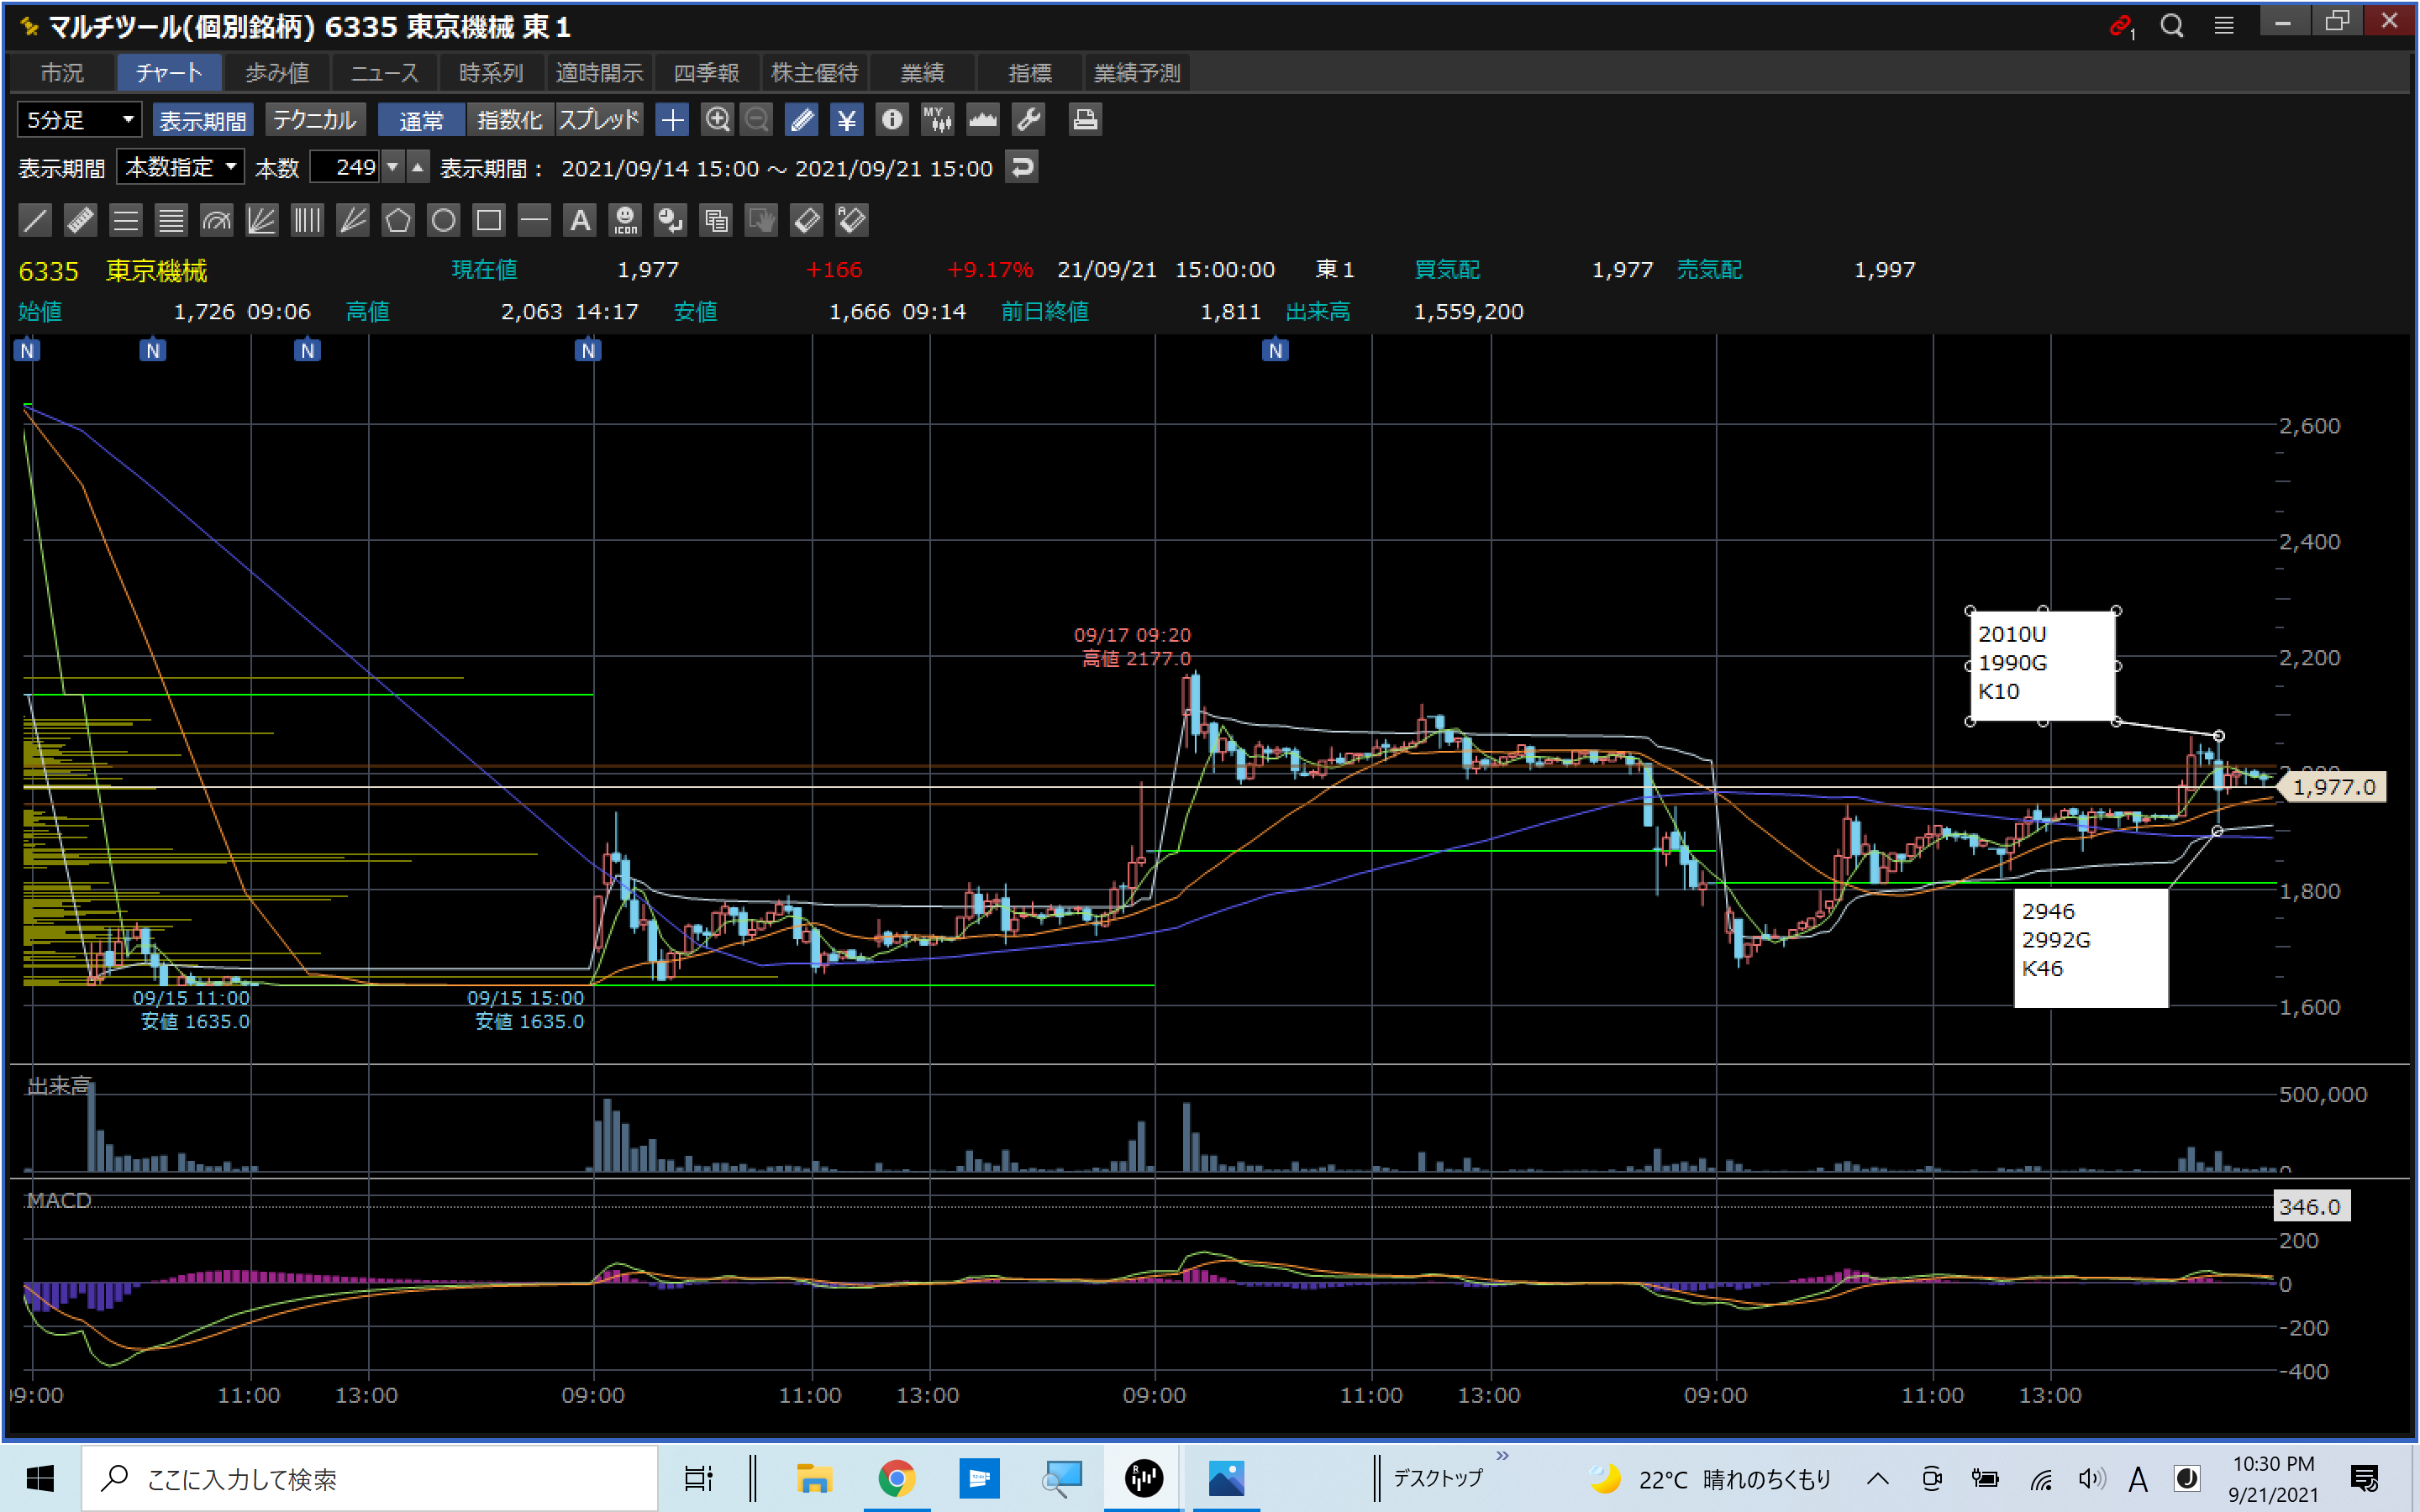
Task: Click the bar count decrease arrow
Action: [x=393, y=167]
